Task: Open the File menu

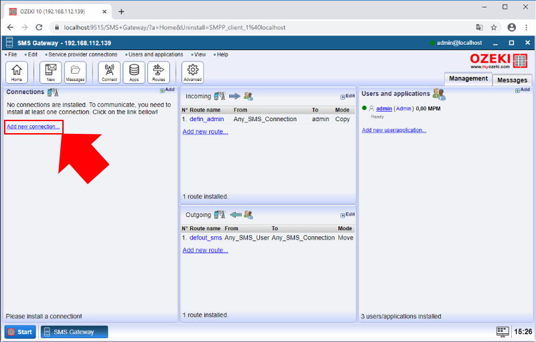Action: pyautogui.click(x=12, y=55)
